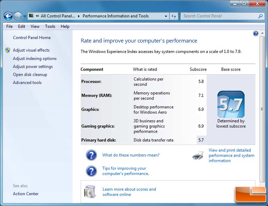The height and width of the screenshot is (206, 268).
Task: Click the search magnifier icon
Action: (x=260, y=16)
